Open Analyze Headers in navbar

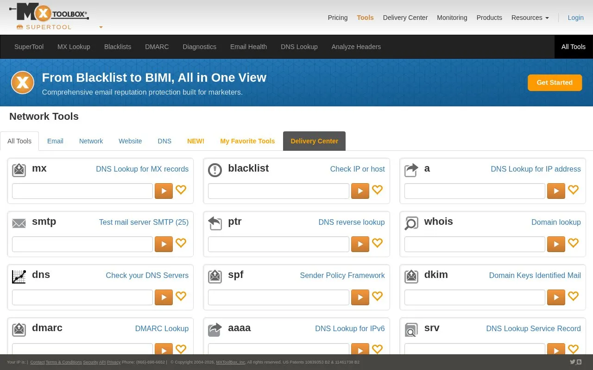[x=356, y=47]
